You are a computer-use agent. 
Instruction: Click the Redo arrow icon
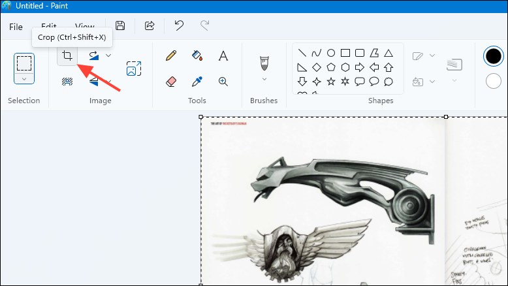click(205, 25)
